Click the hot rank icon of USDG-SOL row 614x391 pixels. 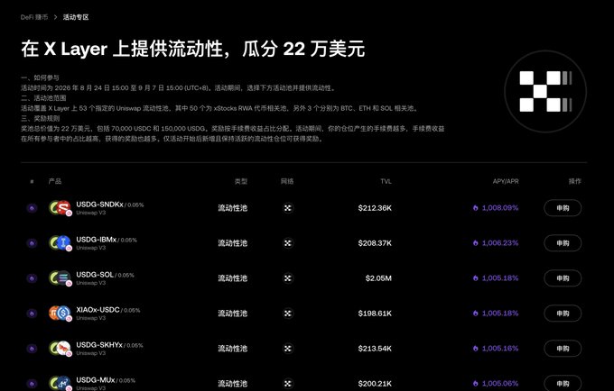tap(32, 278)
